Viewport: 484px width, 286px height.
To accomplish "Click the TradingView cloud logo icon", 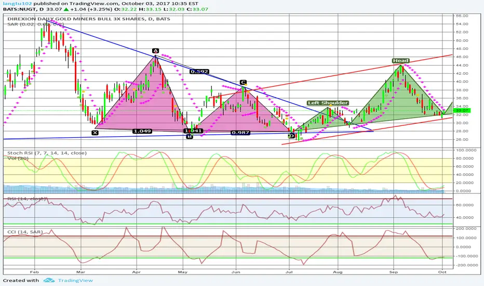I will click(49, 280).
